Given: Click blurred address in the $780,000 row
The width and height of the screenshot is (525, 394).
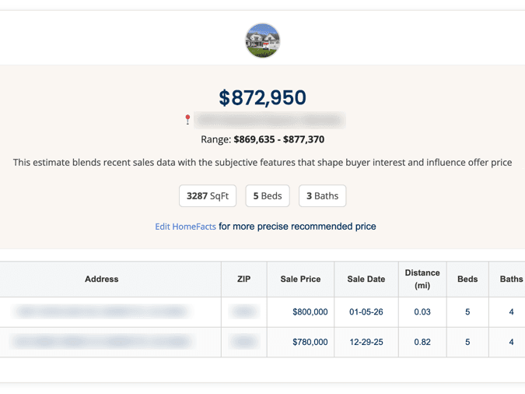Looking at the screenshot, I should 102,342.
